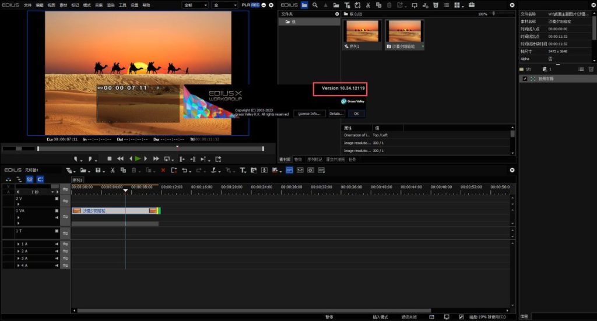Click the Rewind button in the player controls
This screenshot has height=321, width=597.
tap(120, 158)
